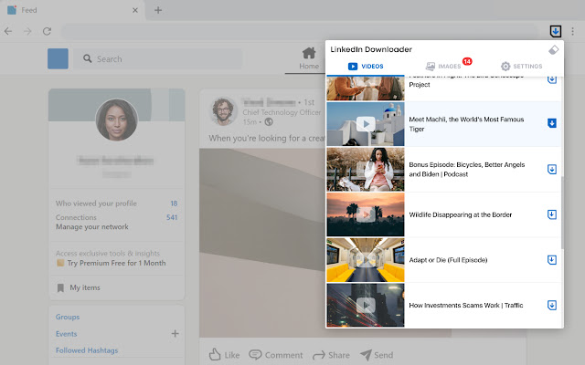Click the Bonus Episode Bicycles title text

(467, 170)
